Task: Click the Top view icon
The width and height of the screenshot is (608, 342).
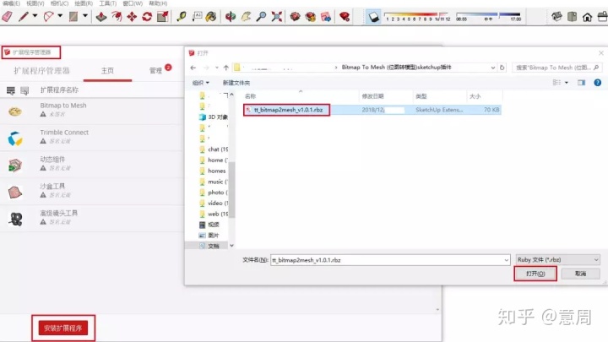Action: (572, 16)
